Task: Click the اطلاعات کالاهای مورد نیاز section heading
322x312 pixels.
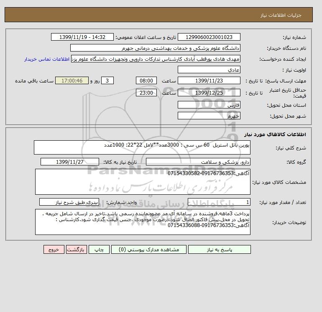Action: pyautogui.click(x=275, y=134)
